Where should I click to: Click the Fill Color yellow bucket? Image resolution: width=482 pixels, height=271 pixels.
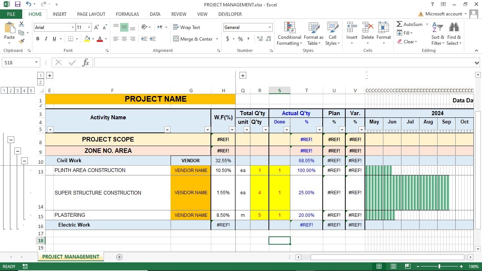click(x=87, y=39)
